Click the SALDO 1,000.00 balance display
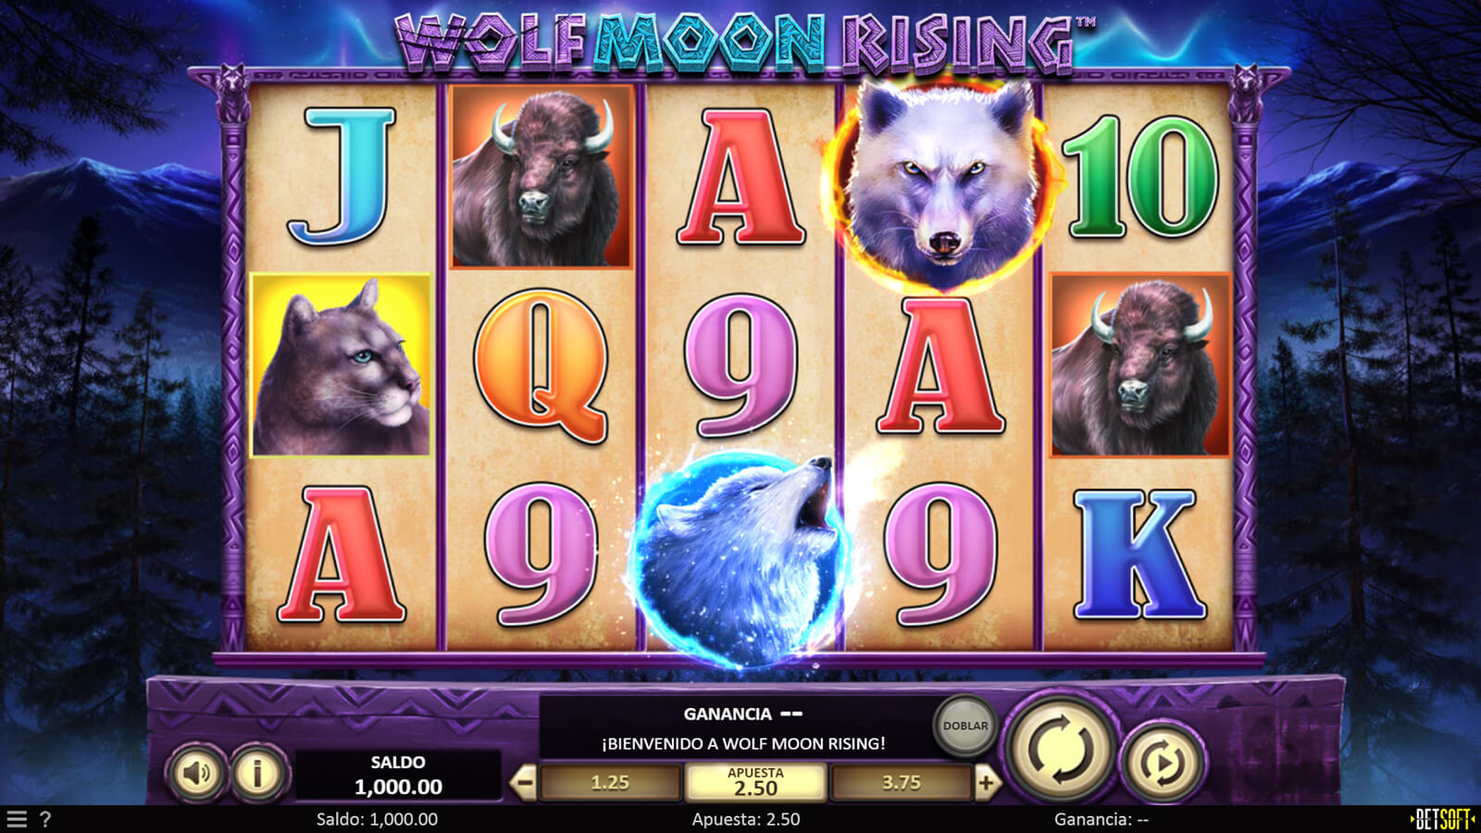This screenshot has width=1481, height=833. click(x=398, y=776)
